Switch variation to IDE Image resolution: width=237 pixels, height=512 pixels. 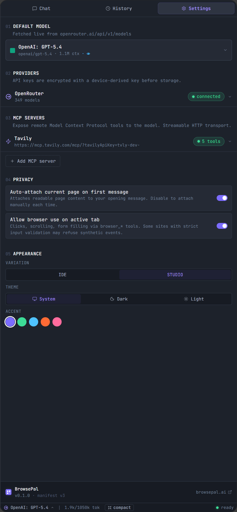click(62, 275)
